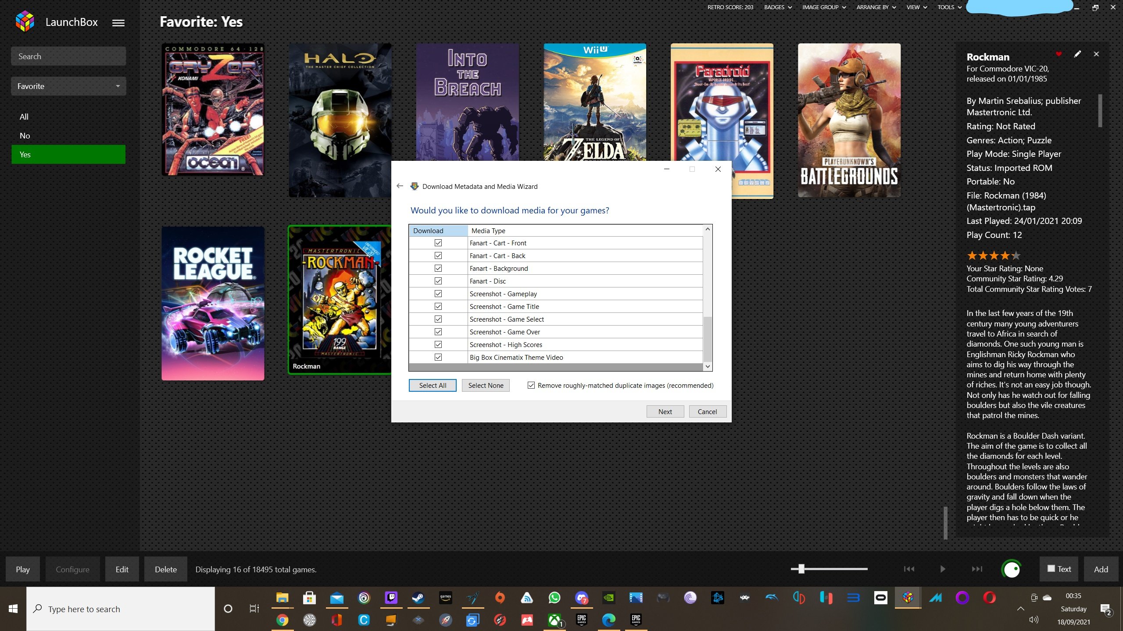1123x631 pixels.
Task: Play the music track
Action: [943, 569]
